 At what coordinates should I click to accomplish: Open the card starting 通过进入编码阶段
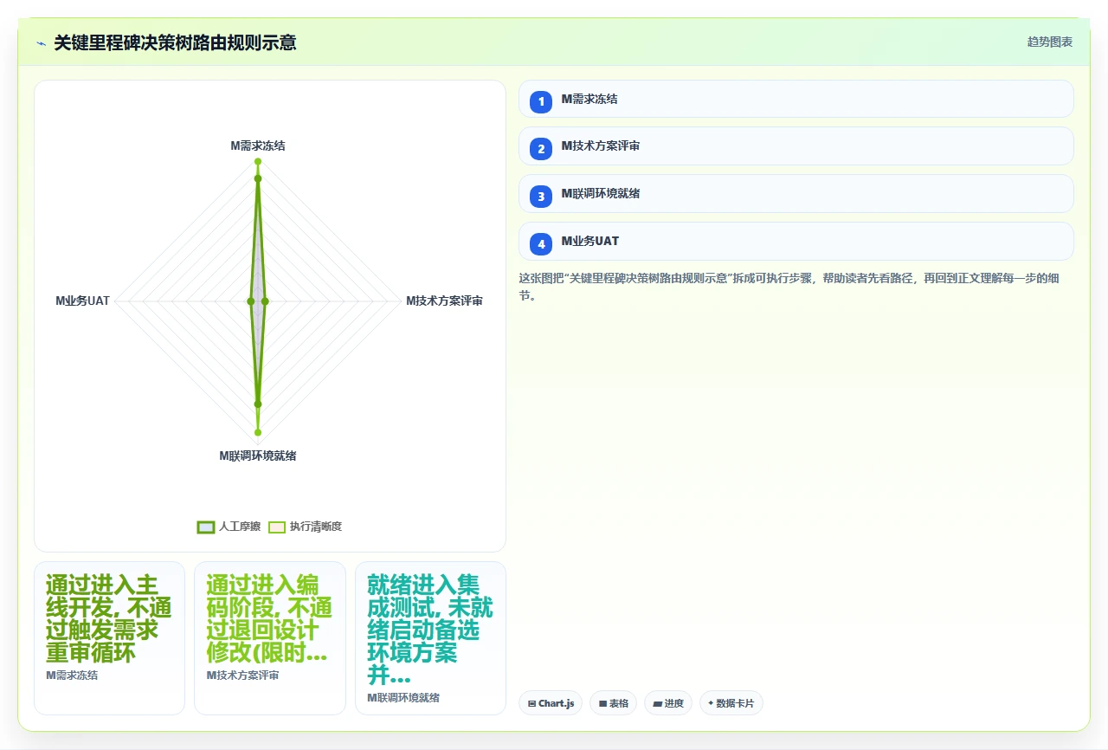click(270, 638)
